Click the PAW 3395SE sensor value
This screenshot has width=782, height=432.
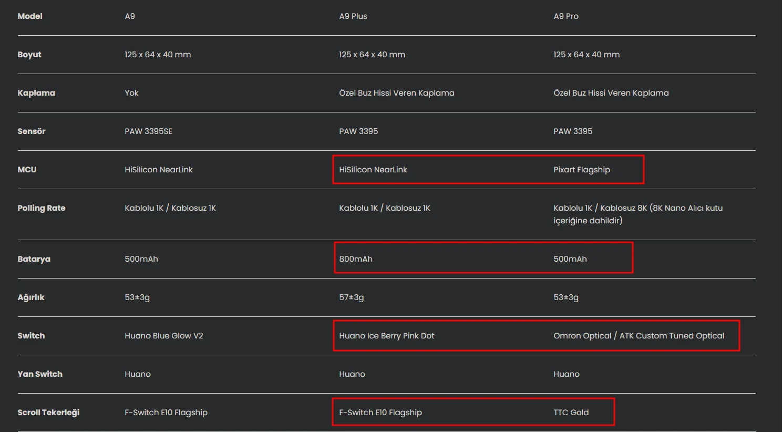[x=148, y=131]
